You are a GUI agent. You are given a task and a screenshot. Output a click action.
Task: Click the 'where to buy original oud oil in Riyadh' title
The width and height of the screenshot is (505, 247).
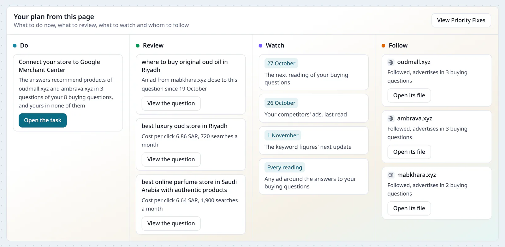[185, 66]
